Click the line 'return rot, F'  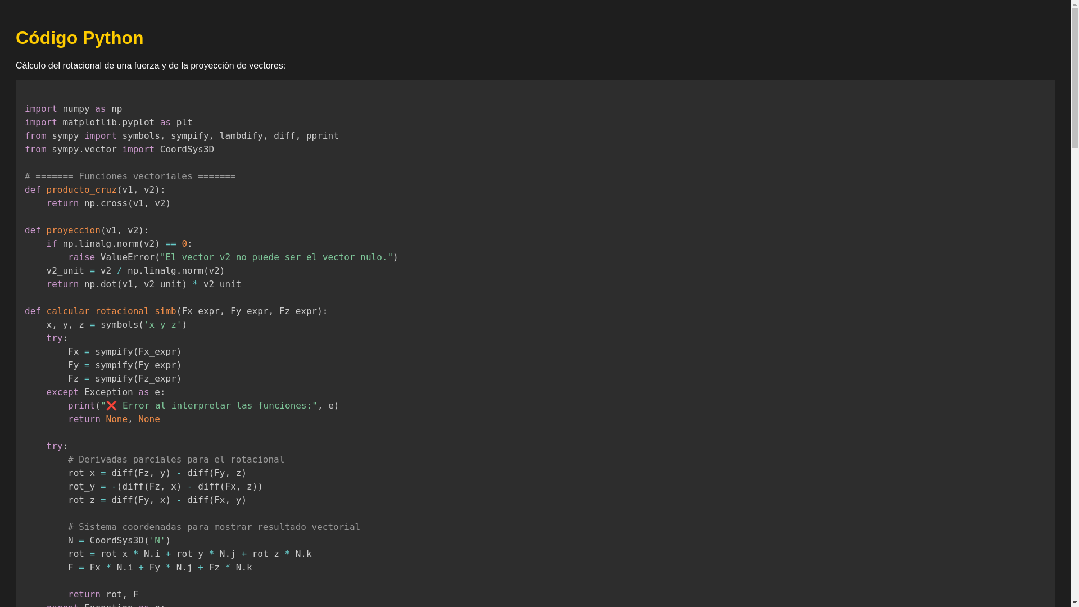click(x=103, y=594)
